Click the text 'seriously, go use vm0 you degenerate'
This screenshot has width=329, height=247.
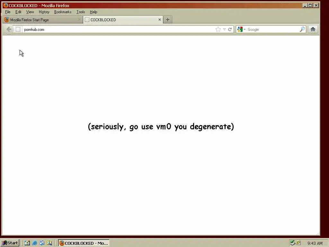(x=161, y=127)
